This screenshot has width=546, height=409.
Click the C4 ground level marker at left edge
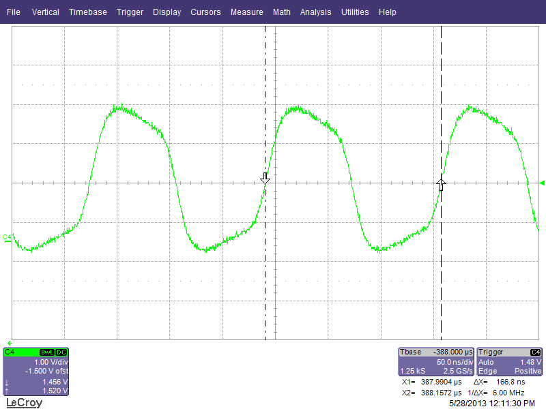[7, 238]
